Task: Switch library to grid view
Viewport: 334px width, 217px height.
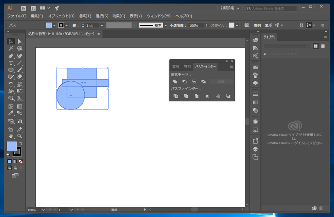Action: (316, 46)
